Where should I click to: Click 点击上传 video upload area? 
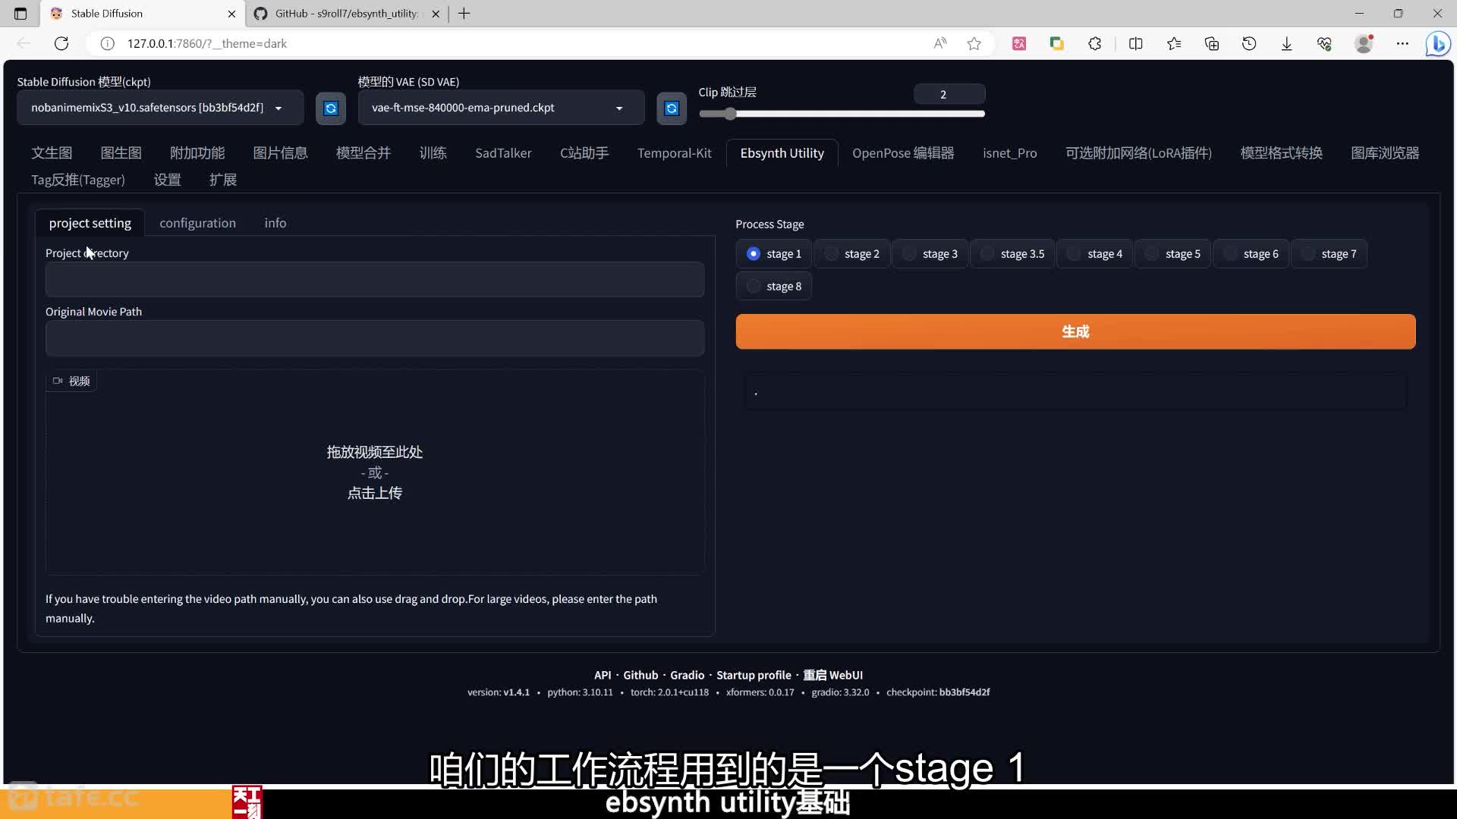click(x=375, y=493)
